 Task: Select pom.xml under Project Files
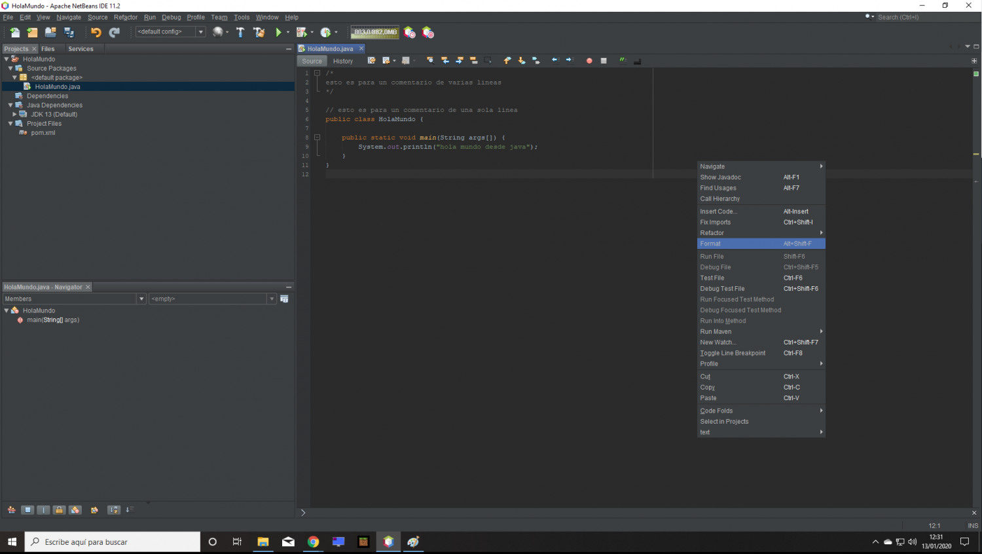point(43,132)
